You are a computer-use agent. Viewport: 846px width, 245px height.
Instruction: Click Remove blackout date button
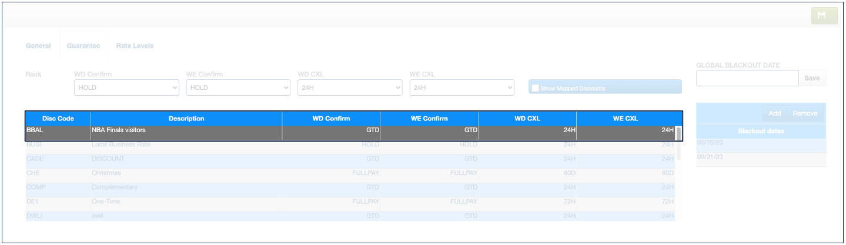(804, 113)
